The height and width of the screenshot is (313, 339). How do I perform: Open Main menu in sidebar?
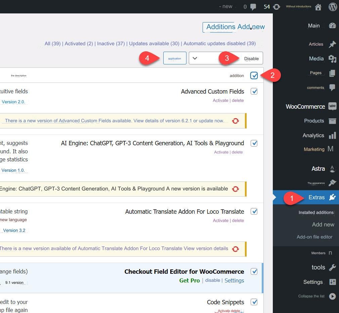pos(314,26)
